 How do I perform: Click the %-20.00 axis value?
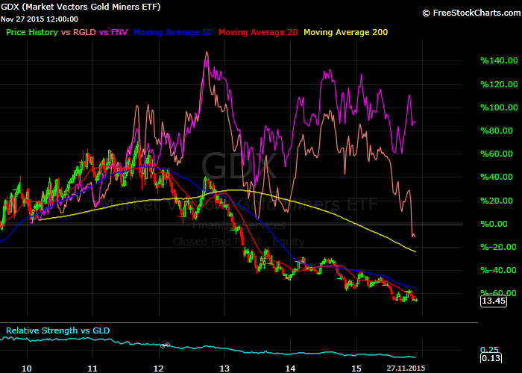tap(498, 247)
